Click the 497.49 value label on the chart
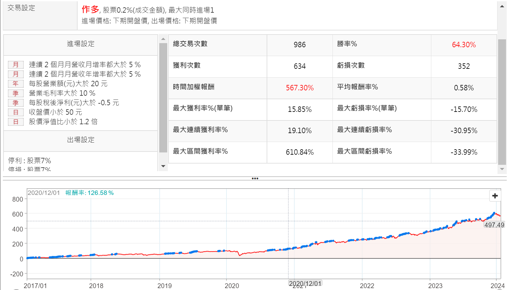Viewport: 507px width, 290px height. coord(494,225)
